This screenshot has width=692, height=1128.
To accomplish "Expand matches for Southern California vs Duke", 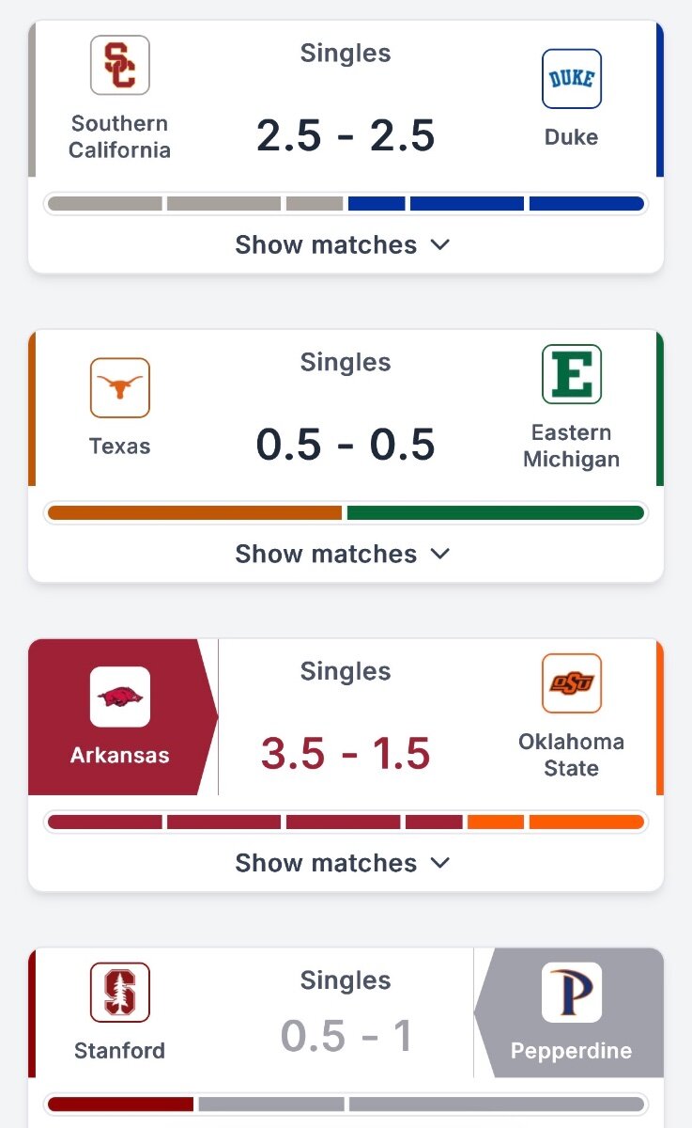I will tap(344, 244).
